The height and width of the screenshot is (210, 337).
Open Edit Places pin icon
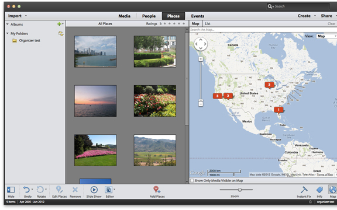59,190
